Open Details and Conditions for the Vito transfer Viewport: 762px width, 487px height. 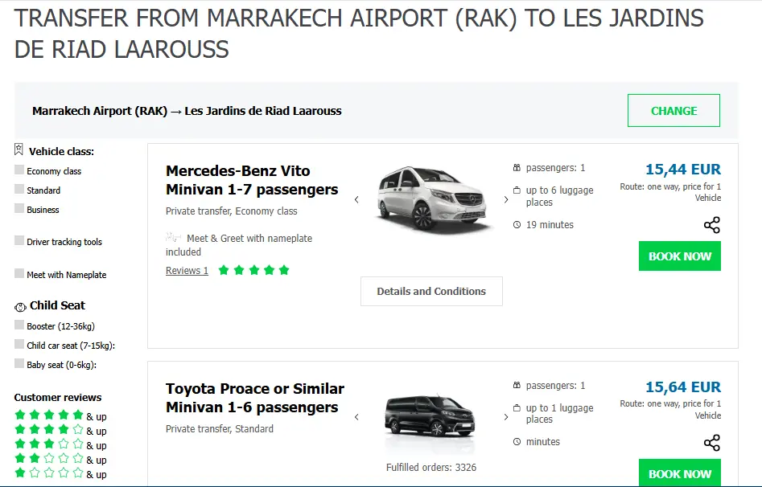[x=431, y=291]
